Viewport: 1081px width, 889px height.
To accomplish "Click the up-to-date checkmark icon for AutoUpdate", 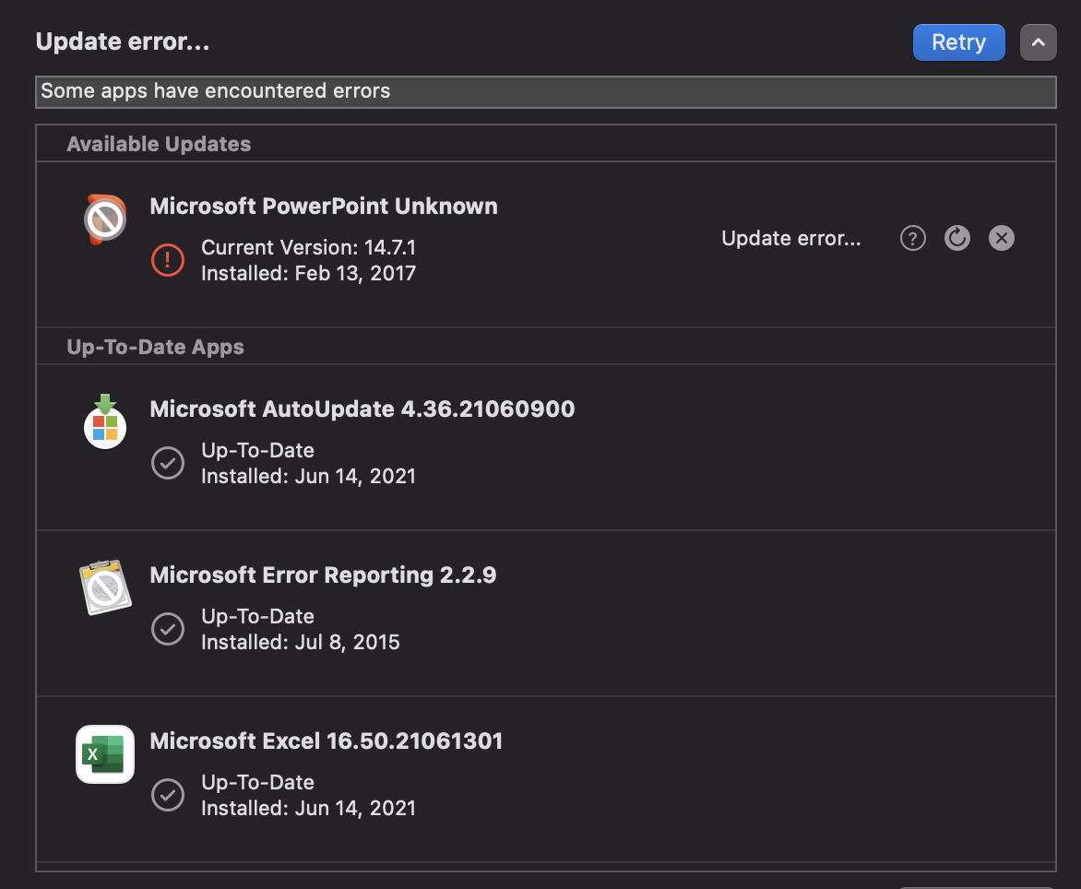I will coord(168,463).
